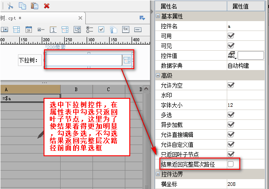This screenshot has width=269, height=189.
Task: Click the scissors cut icon
Action: tap(10, 6)
